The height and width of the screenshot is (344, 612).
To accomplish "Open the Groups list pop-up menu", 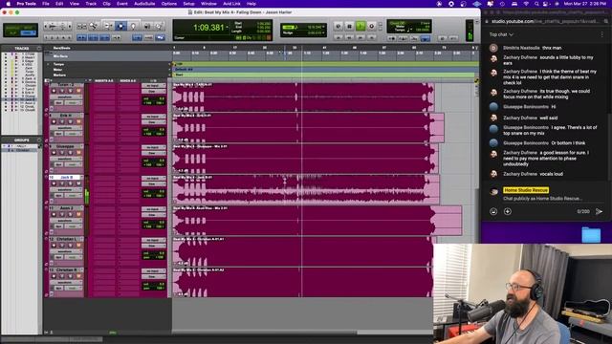I will 39,140.
